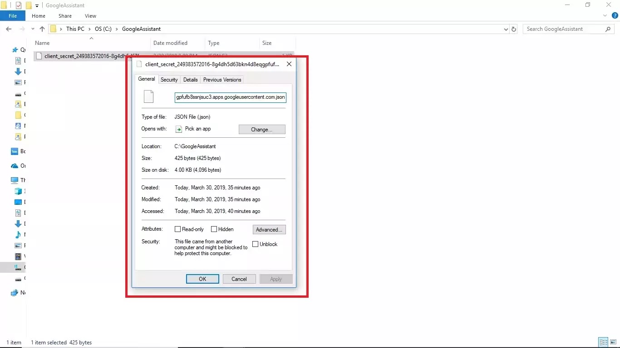Viewport: 620px width, 348px height.
Task: Click the search magnifier icon
Action: tap(608, 29)
